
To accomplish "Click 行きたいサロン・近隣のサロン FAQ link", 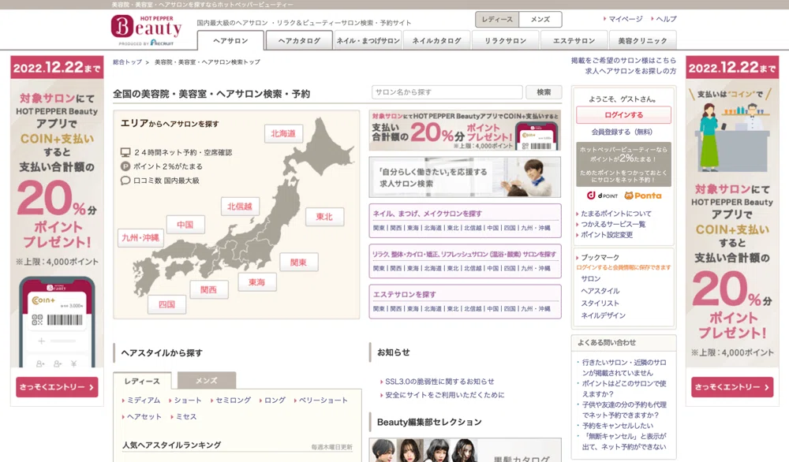I will coord(624,367).
